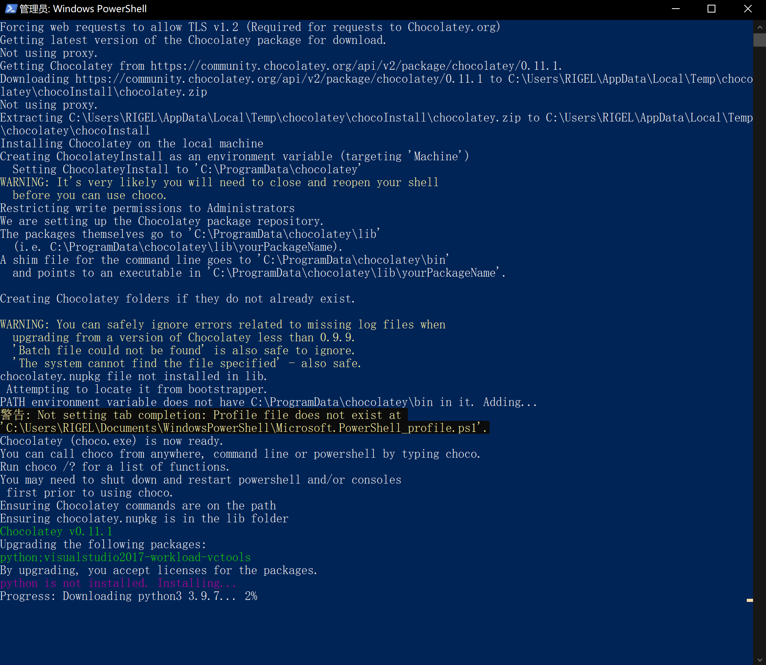766x665 pixels.
Task: Click the scrollbar down arrow
Action: [x=760, y=660]
